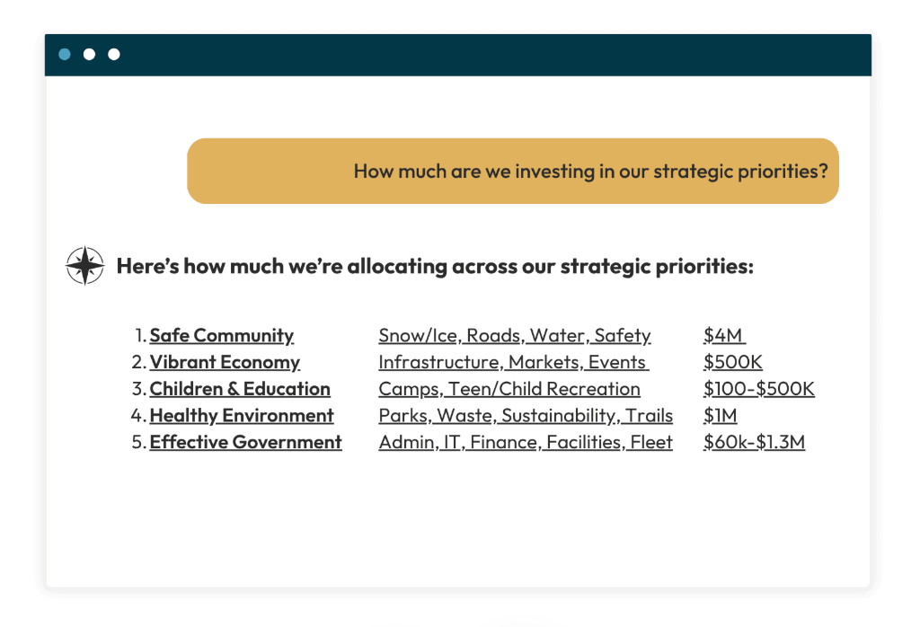Select the Effective Government link
The width and height of the screenshot is (920, 627).
(x=245, y=443)
